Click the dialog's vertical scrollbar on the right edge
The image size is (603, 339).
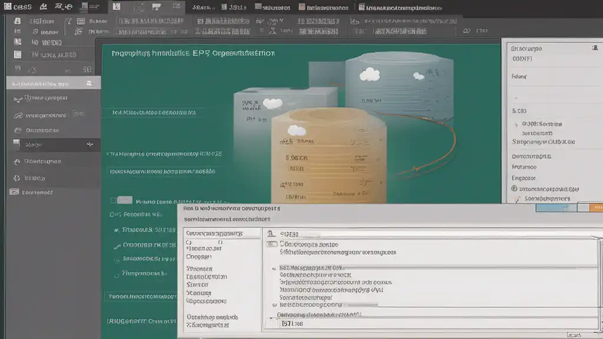coord(599,277)
